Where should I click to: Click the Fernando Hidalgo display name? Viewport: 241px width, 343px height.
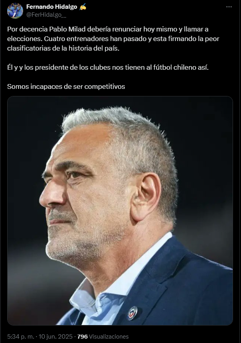click(x=52, y=7)
